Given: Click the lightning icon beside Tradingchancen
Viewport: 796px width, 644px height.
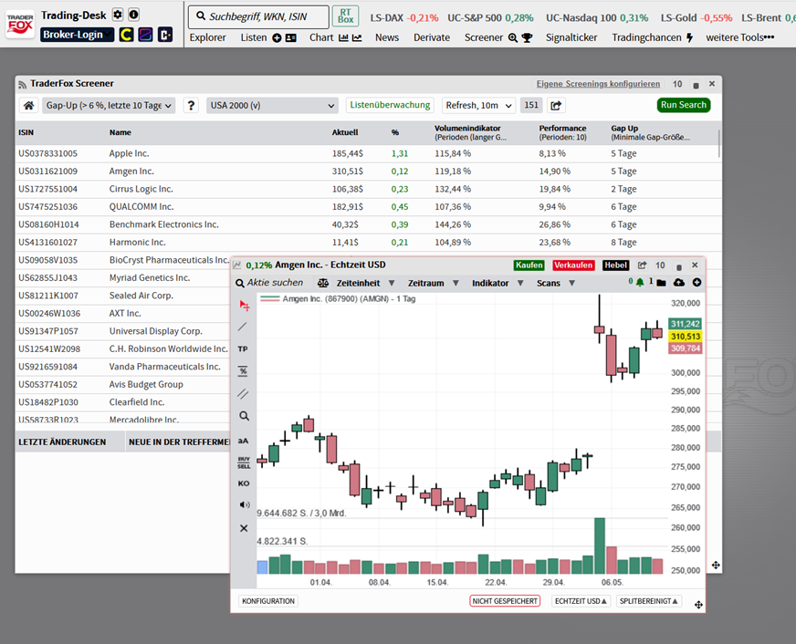Looking at the screenshot, I should click(689, 38).
